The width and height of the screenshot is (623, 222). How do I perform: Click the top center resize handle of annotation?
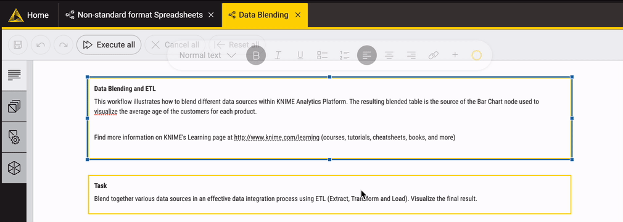click(x=329, y=77)
